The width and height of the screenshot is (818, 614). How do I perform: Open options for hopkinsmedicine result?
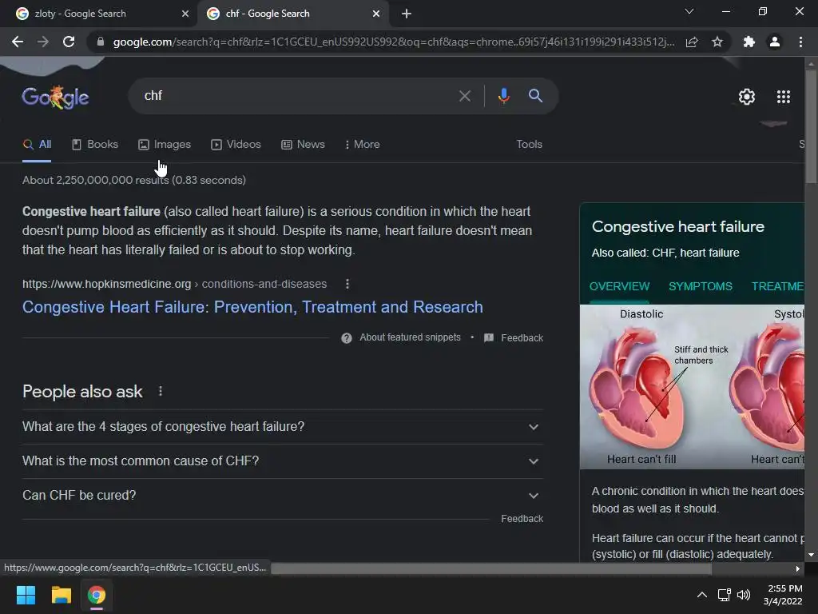pyautogui.click(x=347, y=284)
